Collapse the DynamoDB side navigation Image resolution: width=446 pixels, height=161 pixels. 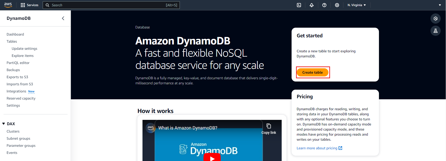[63, 18]
